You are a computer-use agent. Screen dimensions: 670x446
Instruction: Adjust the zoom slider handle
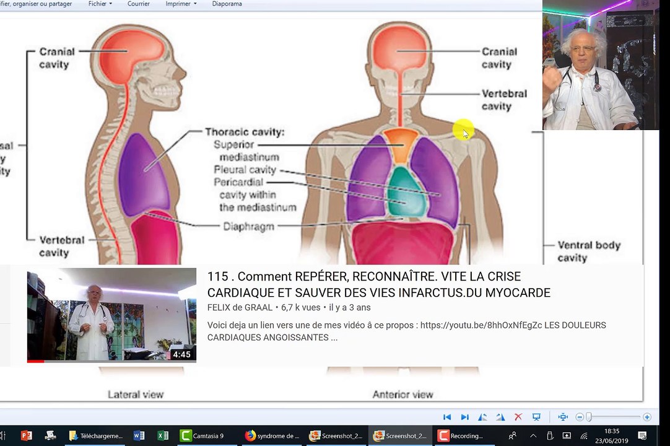pos(589,417)
